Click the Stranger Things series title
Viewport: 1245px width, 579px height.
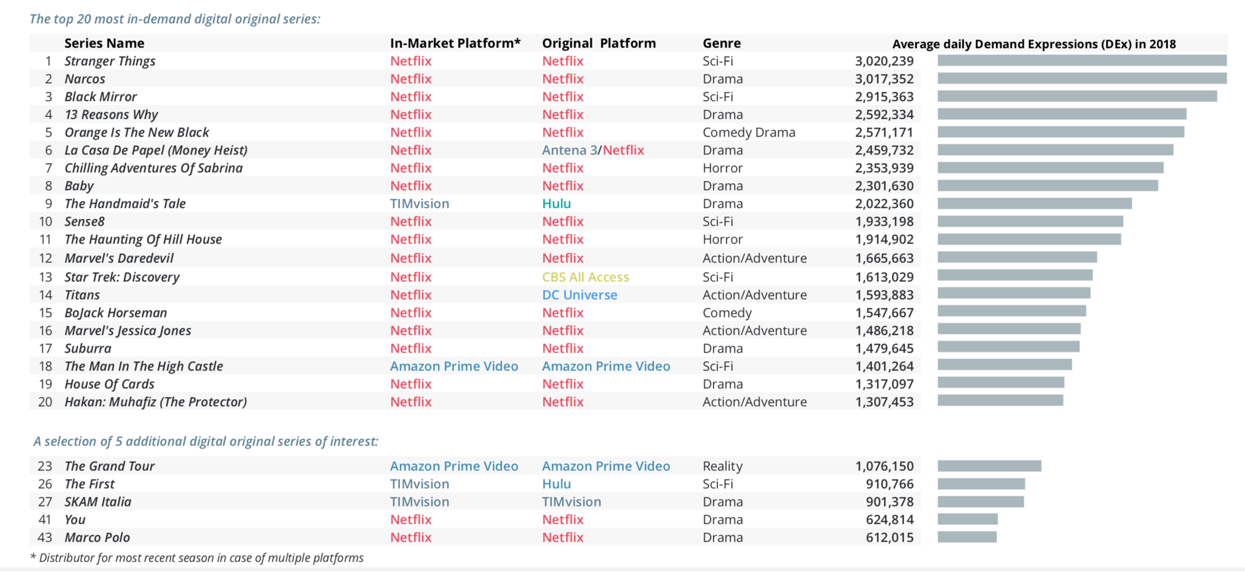pos(110,61)
